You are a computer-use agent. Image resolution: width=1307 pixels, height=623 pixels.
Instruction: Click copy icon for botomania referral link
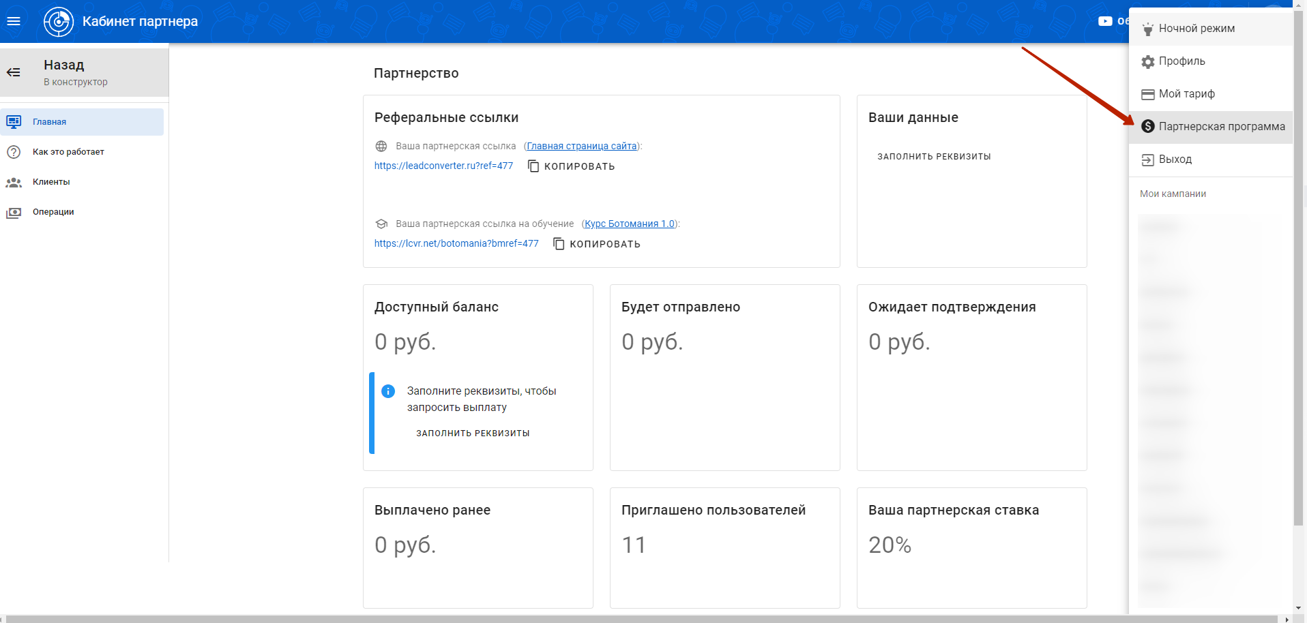click(x=559, y=244)
